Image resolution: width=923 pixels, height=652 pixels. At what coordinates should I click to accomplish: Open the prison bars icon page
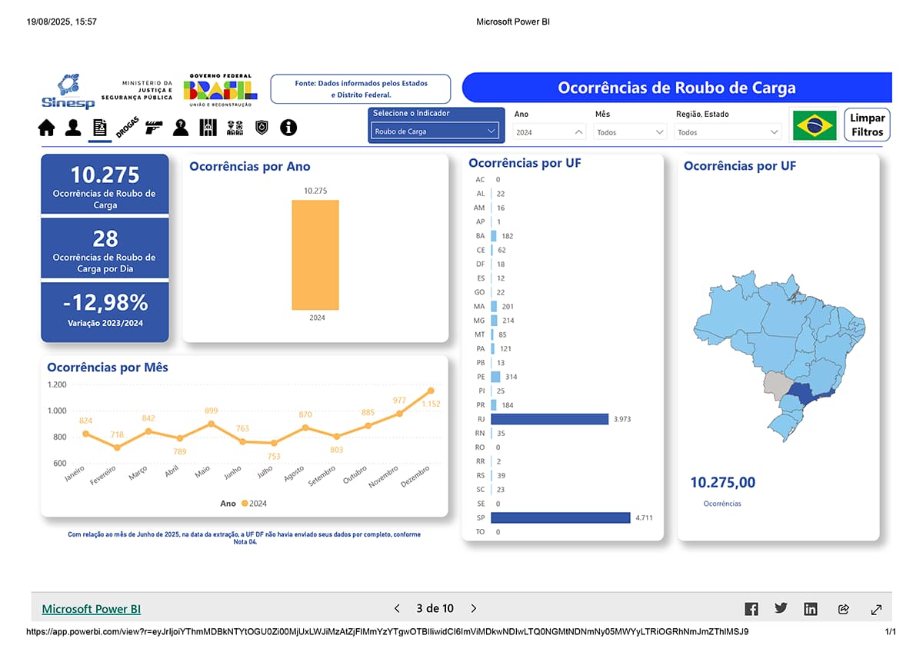click(x=208, y=128)
